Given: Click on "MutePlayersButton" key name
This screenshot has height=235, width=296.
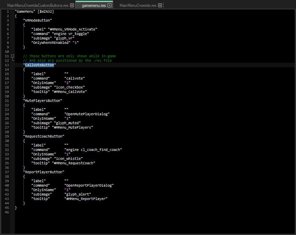Looking at the screenshot, I should 43,101.
